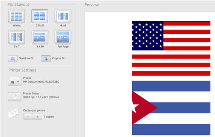
Task: Toggle the Shrink to Fit icon button
Action: point(13,59)
